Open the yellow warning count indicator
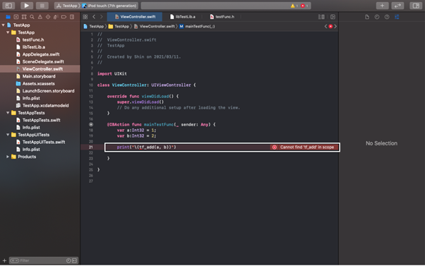The image size is (425, 266). pyautogui.click(x=294, y=6)
